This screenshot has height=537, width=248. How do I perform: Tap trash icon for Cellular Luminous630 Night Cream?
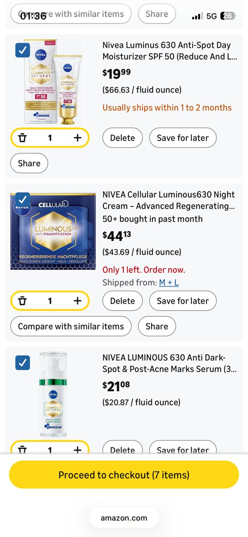[23, 301]
